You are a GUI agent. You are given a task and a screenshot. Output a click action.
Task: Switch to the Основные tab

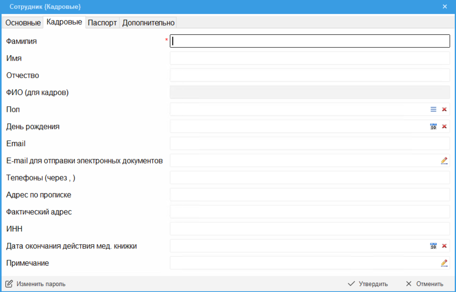pos(23,23)
